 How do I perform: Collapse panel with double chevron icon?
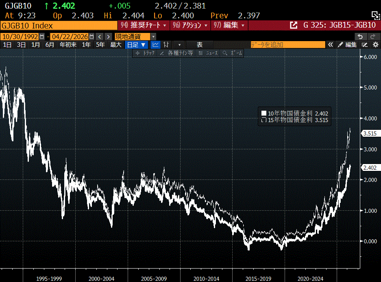click(x=331, y=45)
